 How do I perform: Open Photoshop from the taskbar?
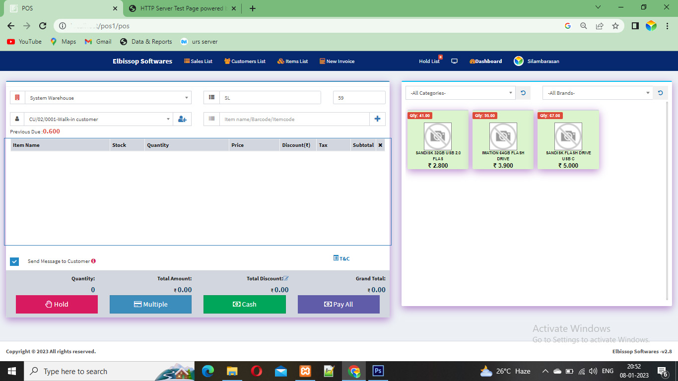click(x=378, y=371)
